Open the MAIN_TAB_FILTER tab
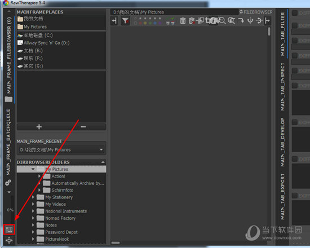Viewport: 310px width, 248px height. [x=282, y=34]
